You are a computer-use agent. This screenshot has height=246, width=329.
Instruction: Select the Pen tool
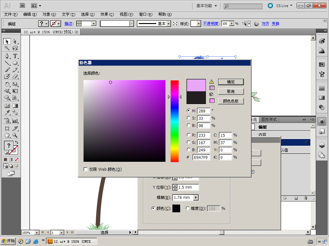[7, 56]
